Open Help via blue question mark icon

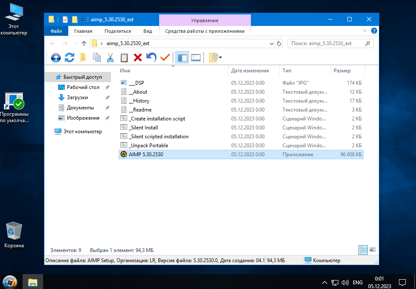pyautogui.click(x=374, y=31)
